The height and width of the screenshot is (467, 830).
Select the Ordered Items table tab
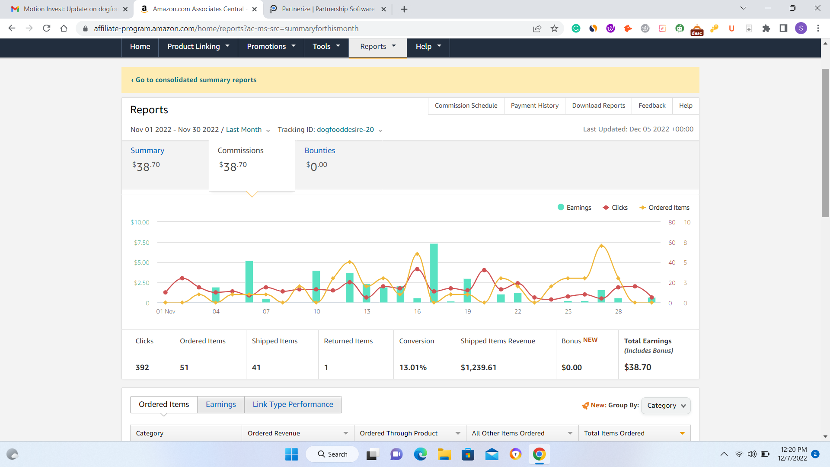[164, 404]
